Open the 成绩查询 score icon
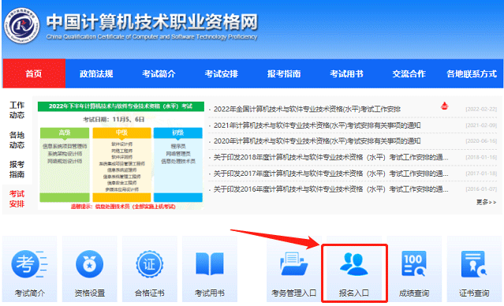Image resolution: width=504 pixels, height=306 pixels. 414,263
